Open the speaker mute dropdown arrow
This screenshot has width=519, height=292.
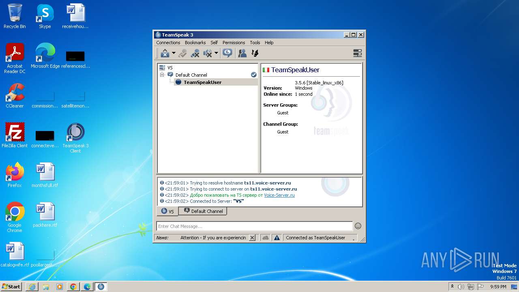216,53
